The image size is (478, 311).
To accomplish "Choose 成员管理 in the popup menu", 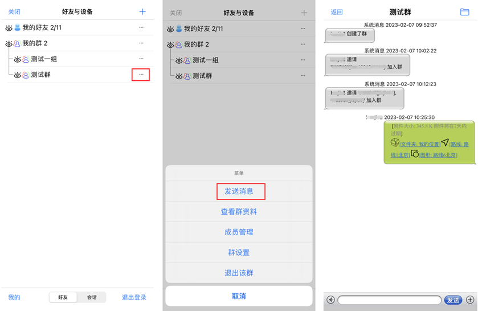I will [x=239, y=232].
